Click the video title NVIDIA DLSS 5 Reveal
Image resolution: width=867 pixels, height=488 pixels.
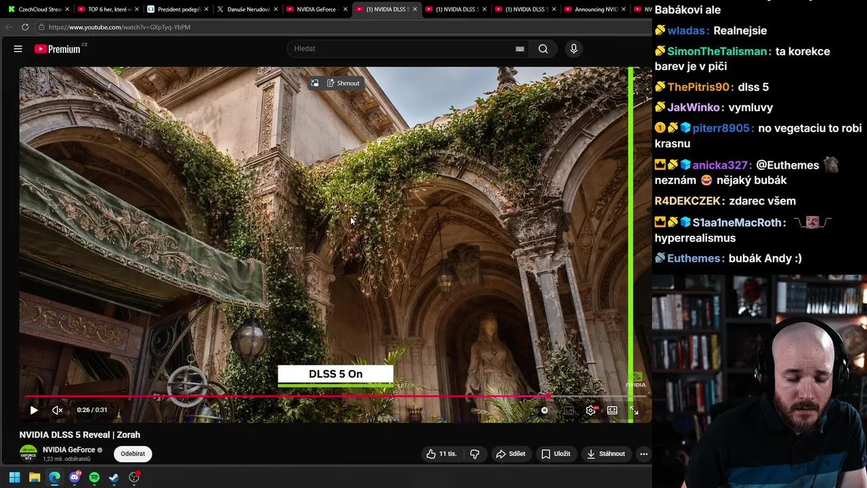pyautogui.click(x=79, y=435)
